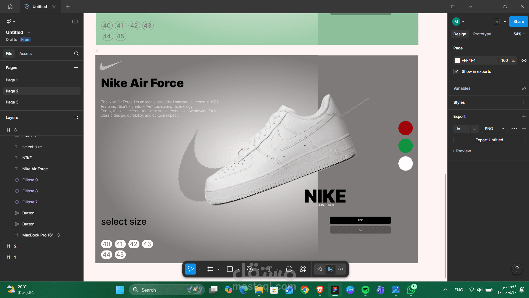Open WhatsApp from the taskbar

click(411, 290)
